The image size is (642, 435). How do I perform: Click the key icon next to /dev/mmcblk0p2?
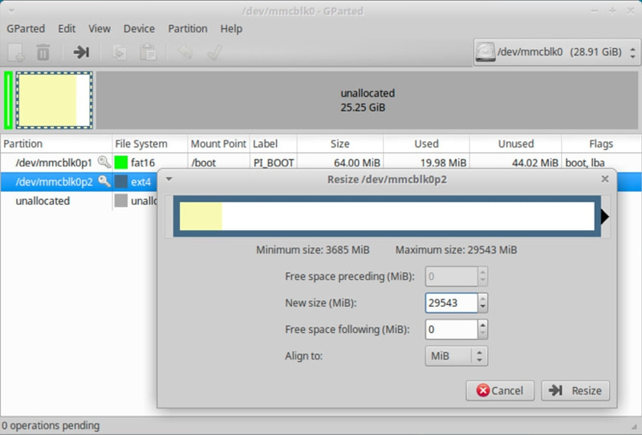104,181
